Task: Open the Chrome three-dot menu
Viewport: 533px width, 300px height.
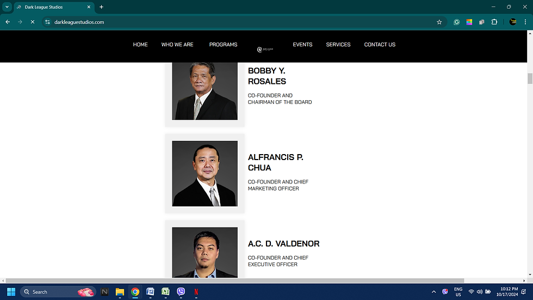Action: pos(525,22)
